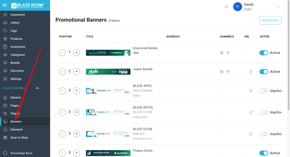Decrease position of BLAZE APPS banner
Viewport: 290px width, 157px height.
tap(62, 91)
